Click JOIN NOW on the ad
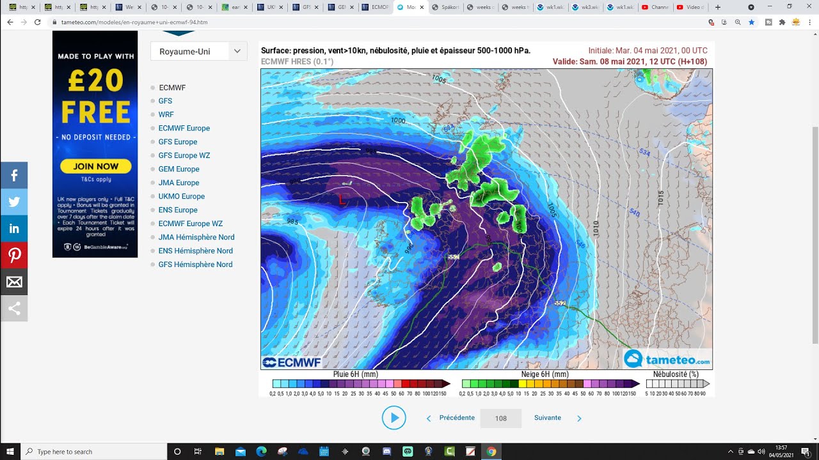This screenshot has height=460, width=819. pos(95,166)
